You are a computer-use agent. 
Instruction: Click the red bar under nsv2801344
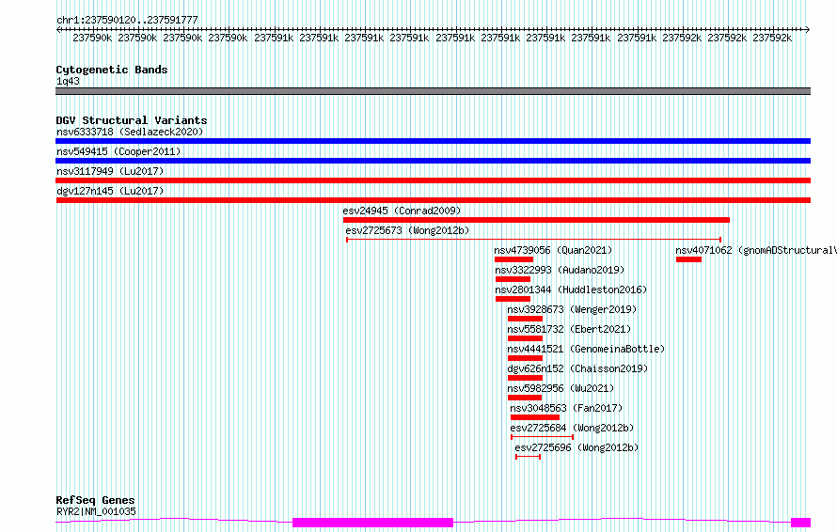point(513,299)
